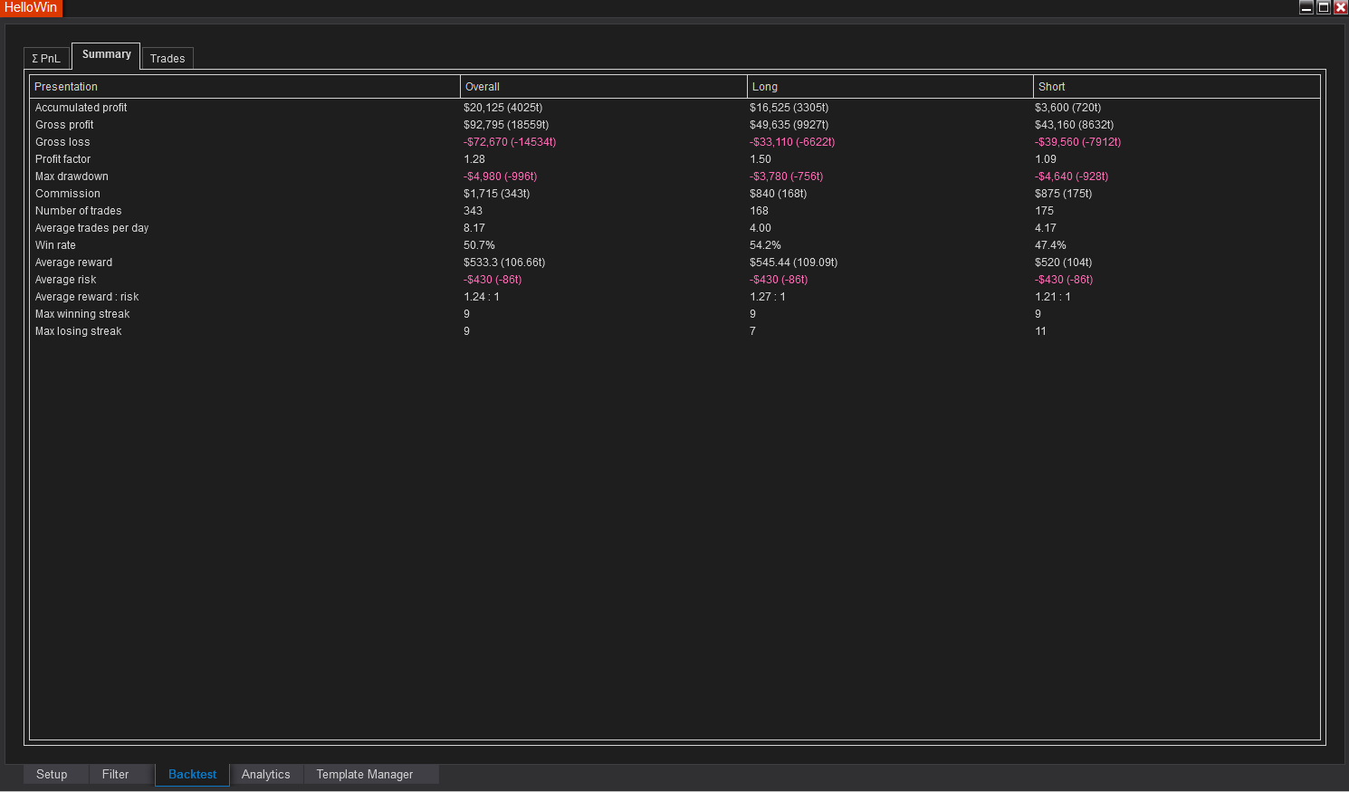The width and height of the screenshot is (1349, 792).
Task: Click short commission $875 (175t)
Action: point(1064,194)
